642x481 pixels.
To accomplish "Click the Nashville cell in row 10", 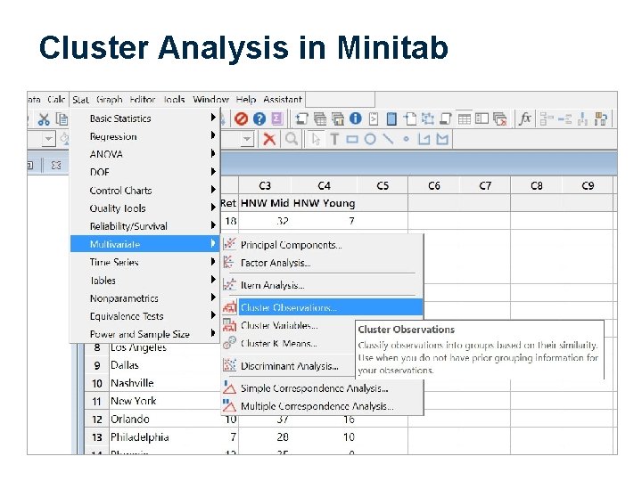I will pos(164,383).
